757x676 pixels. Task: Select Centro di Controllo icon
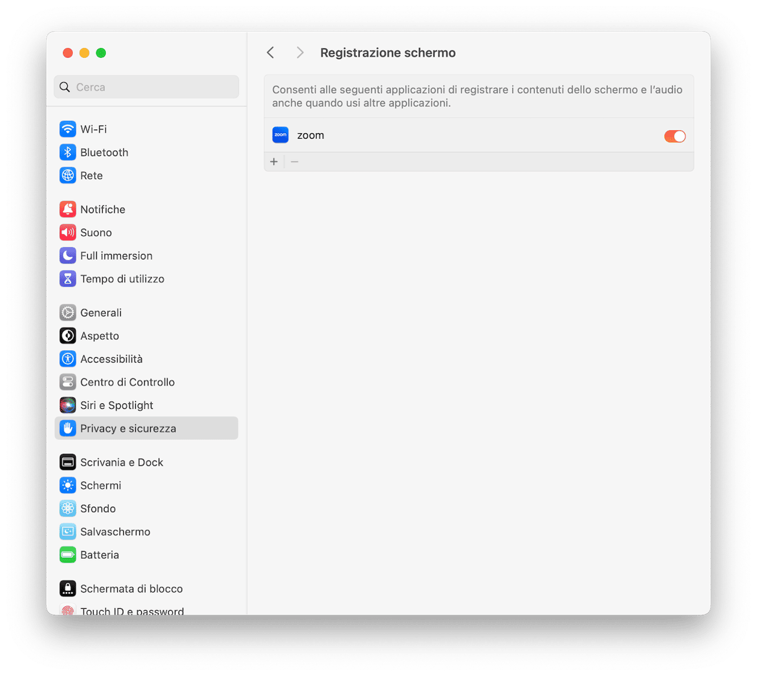(x=67, y=382)
